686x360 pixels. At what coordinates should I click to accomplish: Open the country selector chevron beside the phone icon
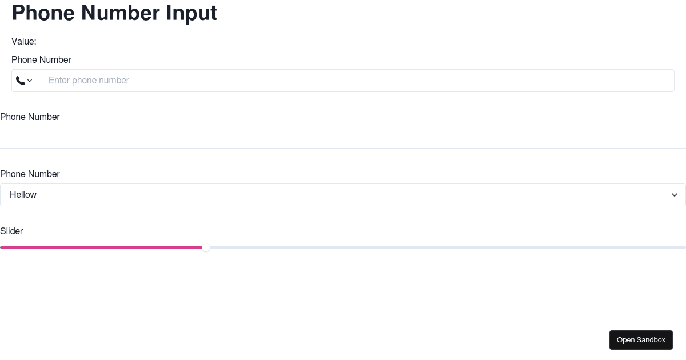point(29,81)
